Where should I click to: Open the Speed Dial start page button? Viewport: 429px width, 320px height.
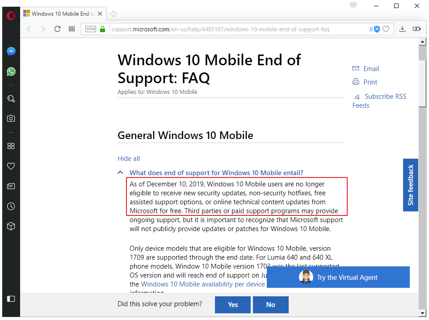[71, 29]
